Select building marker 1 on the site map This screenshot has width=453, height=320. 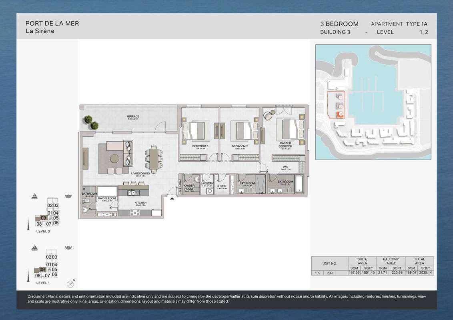pyautogui.click(x=341, y=97)
